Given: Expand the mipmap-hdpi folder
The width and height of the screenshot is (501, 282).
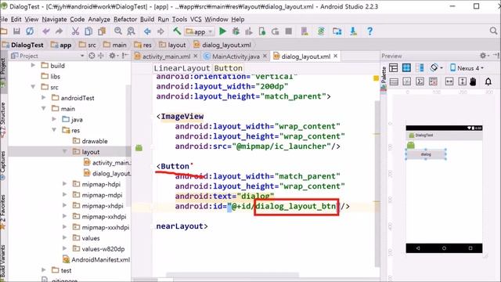Looking at the screenshot, I should coord(65,184).
